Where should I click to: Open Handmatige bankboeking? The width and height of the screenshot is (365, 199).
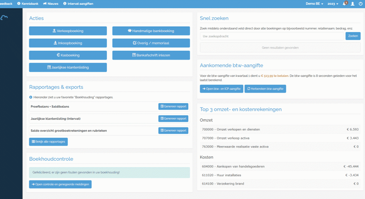click(x=151, y=31)
